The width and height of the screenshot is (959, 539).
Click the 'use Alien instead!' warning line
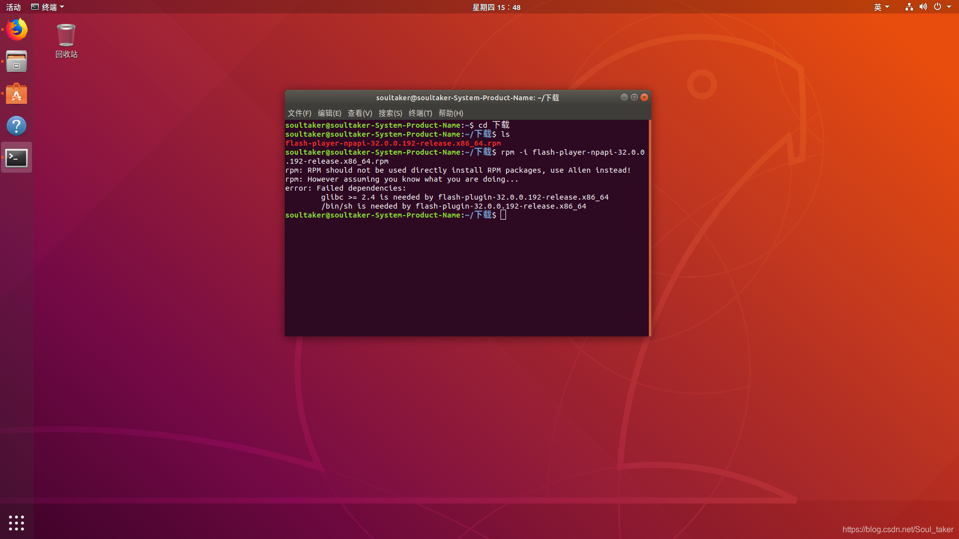(458, 170)
